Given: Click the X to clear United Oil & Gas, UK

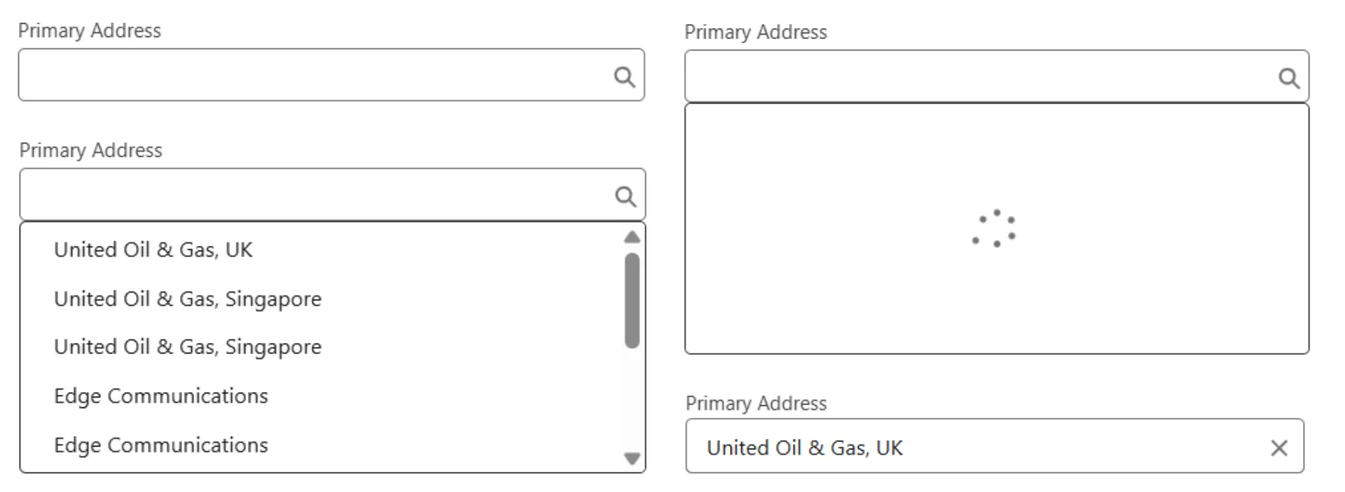Looking at the screenshot, I should (1279, 447).
